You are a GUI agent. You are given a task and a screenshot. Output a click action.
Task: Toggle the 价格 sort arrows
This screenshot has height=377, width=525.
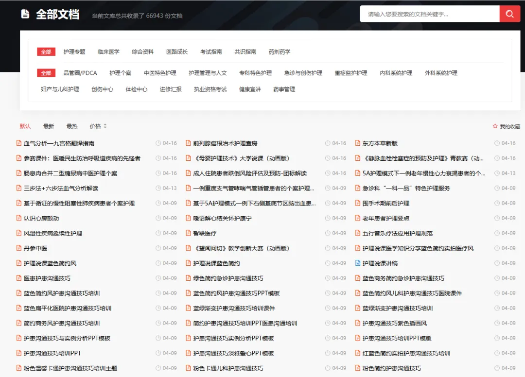pyautogui.click(x=105, y=126)
